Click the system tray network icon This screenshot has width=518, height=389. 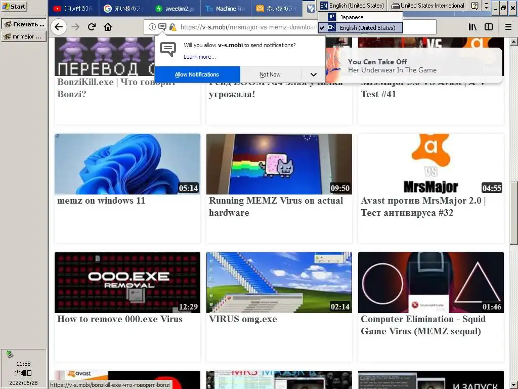pos(10,354)
